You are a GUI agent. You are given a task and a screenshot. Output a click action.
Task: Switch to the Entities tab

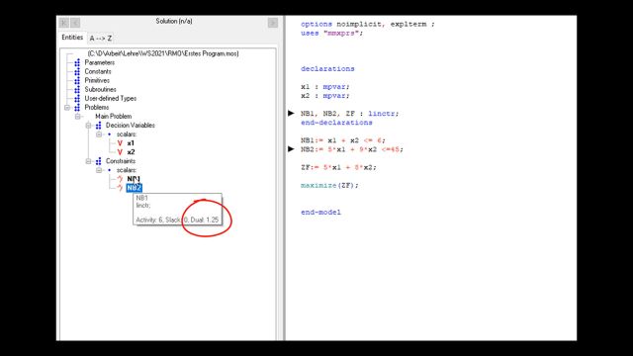[x=72, y=38]
